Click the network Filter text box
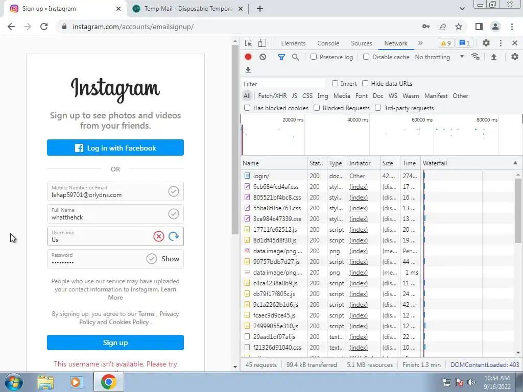Image resolution: width=523 pixels, height=392 pixels. tap(283, 84)
